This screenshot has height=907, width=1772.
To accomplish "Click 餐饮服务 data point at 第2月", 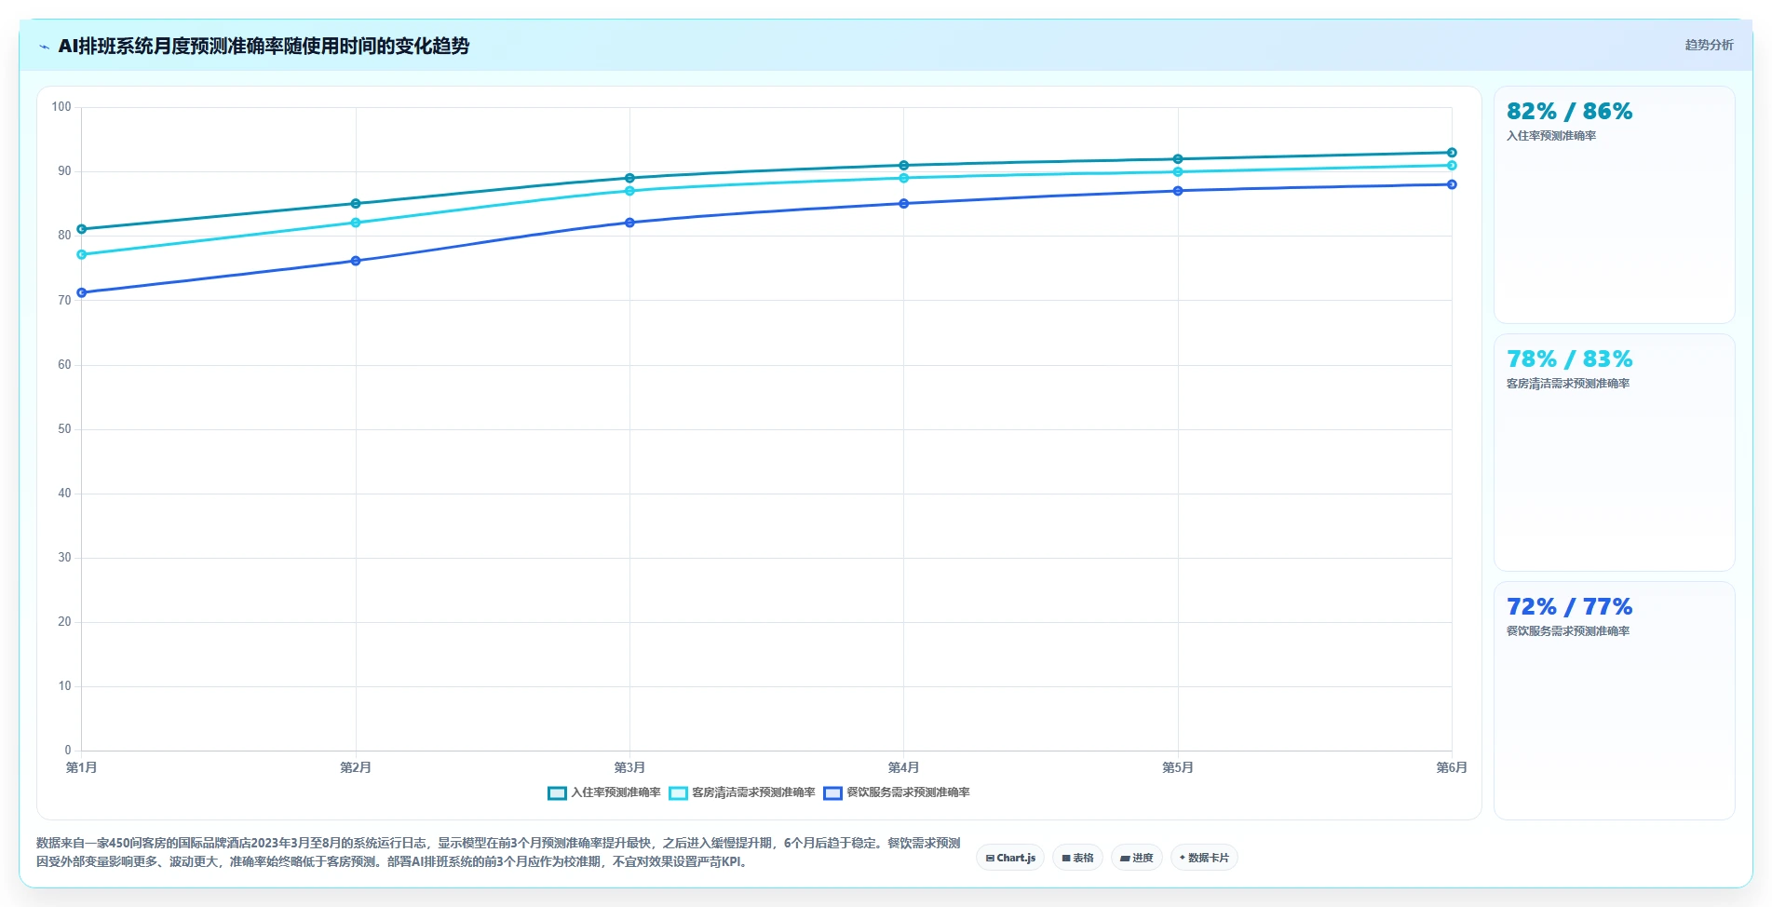I will pos(356,261).
